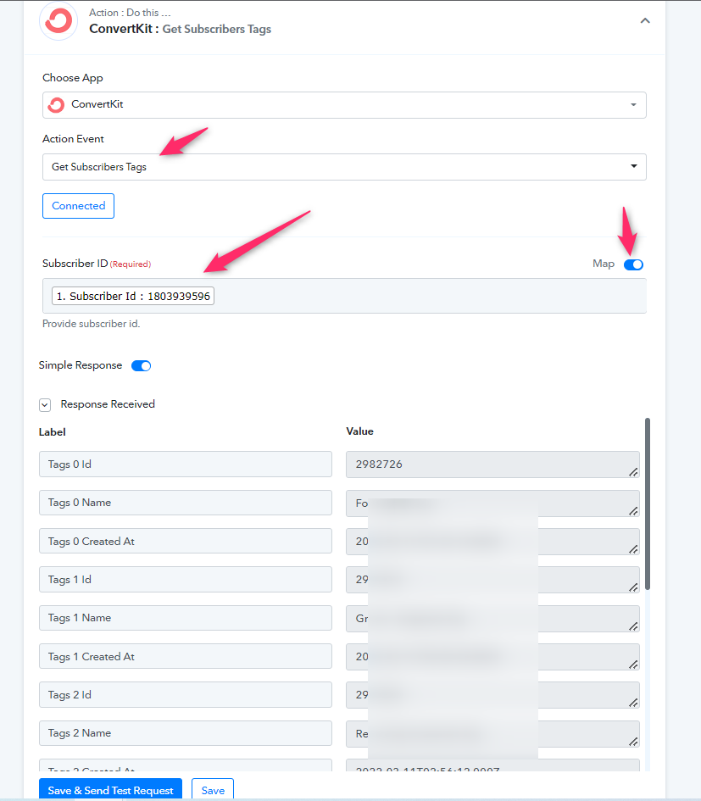701x801 pixels.
Task: Toggle the Map switch off
Action: pyautogui.click(x=633, y=264)
